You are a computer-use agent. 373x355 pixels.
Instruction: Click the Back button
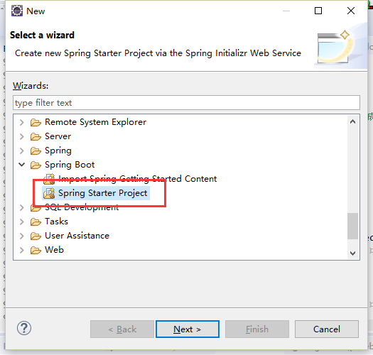click(x=122, y=329)
